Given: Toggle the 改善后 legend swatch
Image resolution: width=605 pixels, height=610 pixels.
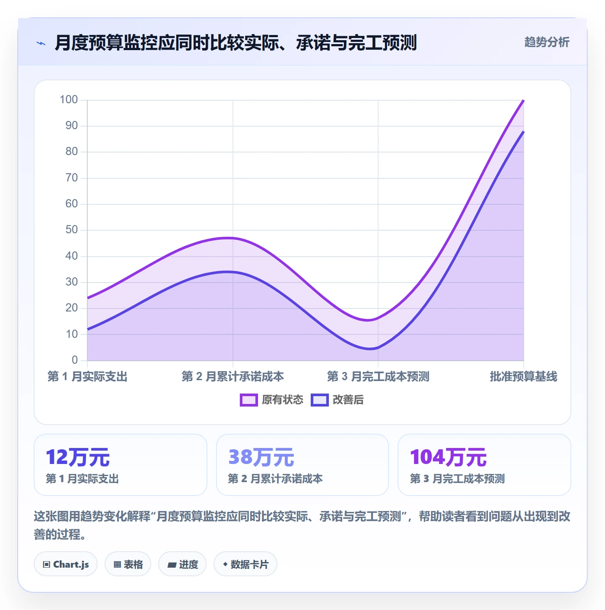Looking at the screenshot, I should (320, 400).
